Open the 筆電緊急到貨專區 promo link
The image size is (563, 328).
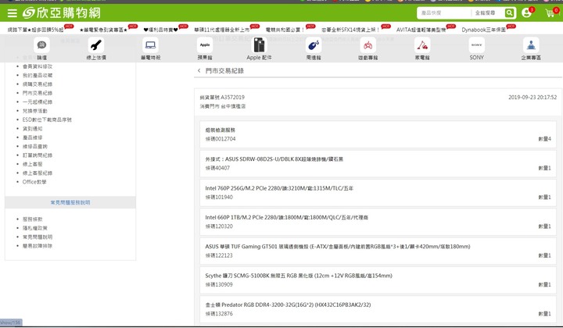pos(103,30)
